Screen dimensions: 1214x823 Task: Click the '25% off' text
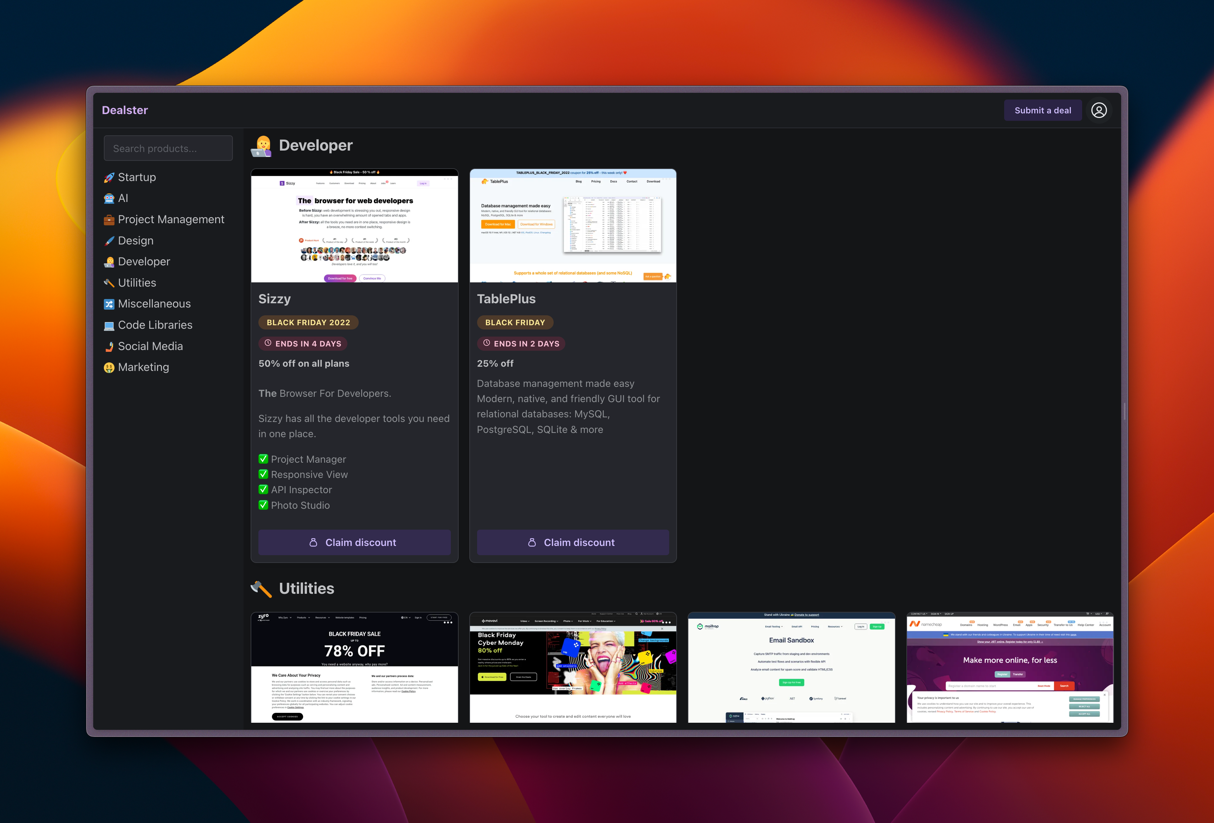tap(495, 363)
